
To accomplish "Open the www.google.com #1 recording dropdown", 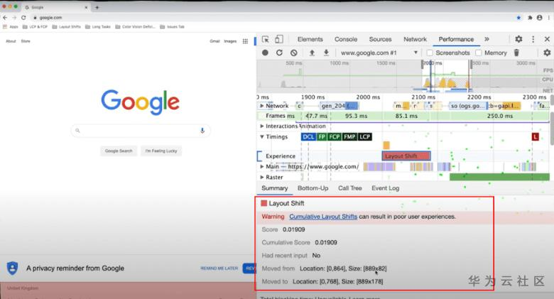I will pyautogui.click(x=379, y=53).
